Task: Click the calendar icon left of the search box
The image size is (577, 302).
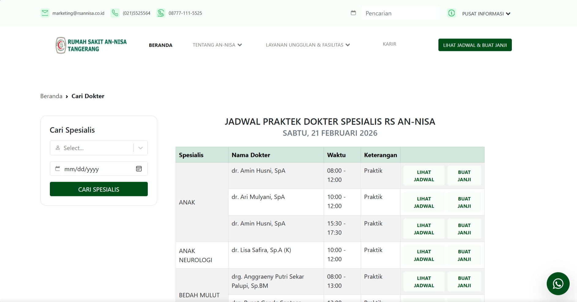Action: tap(353, 13)
